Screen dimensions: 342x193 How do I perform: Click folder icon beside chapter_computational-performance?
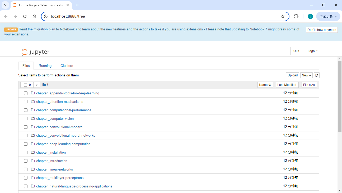tap(33, 110)
